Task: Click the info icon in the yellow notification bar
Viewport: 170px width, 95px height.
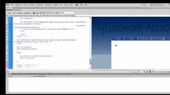Action: click(x=7, y=16)
